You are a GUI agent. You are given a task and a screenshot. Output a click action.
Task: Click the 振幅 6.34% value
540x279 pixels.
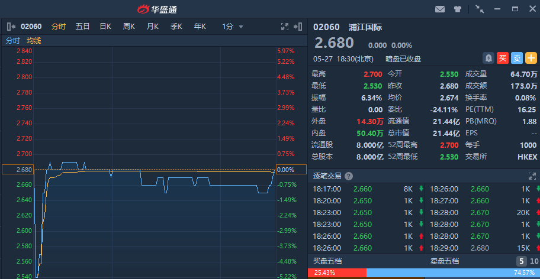coord(372,98)
